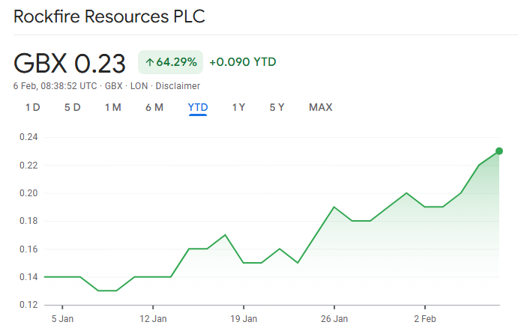Click the 64.29% change badge
The image size is (518, 334).
(x=170, y=62)
